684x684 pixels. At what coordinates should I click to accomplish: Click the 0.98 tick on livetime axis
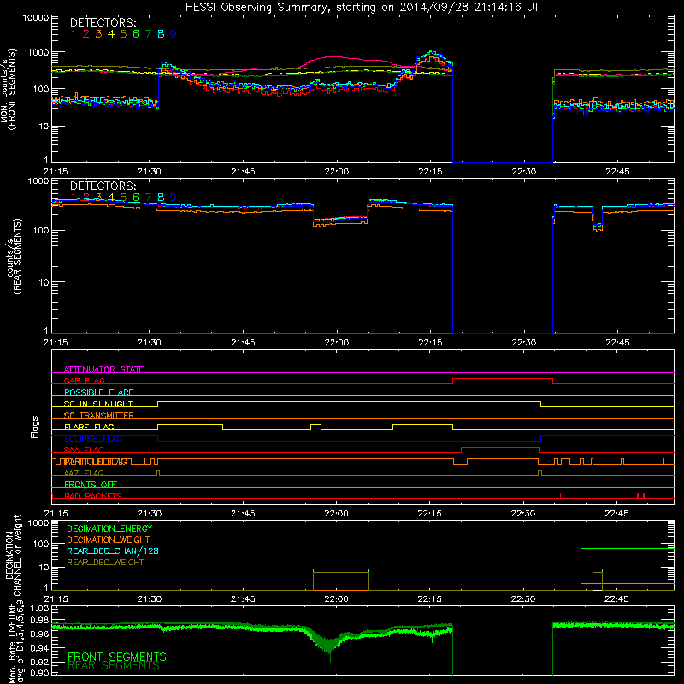(39, 621)
